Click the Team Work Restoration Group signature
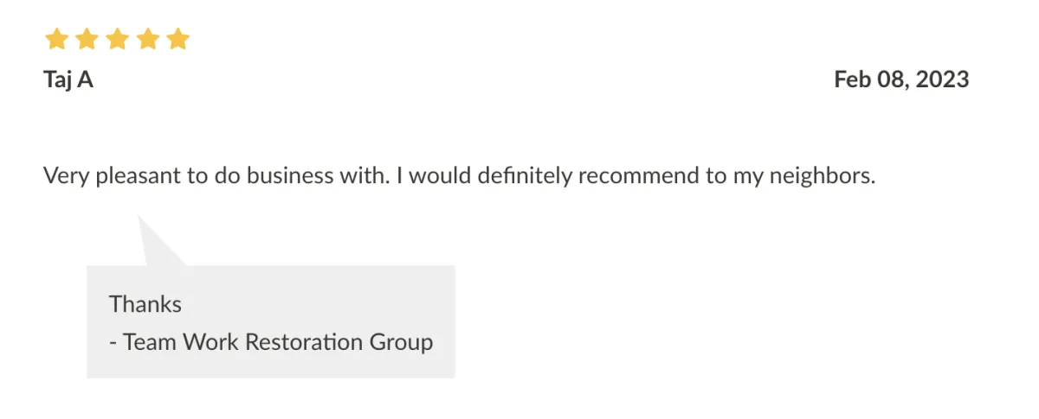This screenshot has height=419, width=1039. [270, 342]
